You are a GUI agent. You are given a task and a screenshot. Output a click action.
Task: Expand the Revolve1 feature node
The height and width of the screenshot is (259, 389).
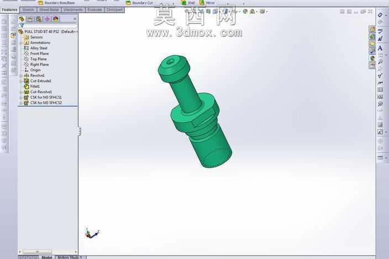(x=21, y=75)
